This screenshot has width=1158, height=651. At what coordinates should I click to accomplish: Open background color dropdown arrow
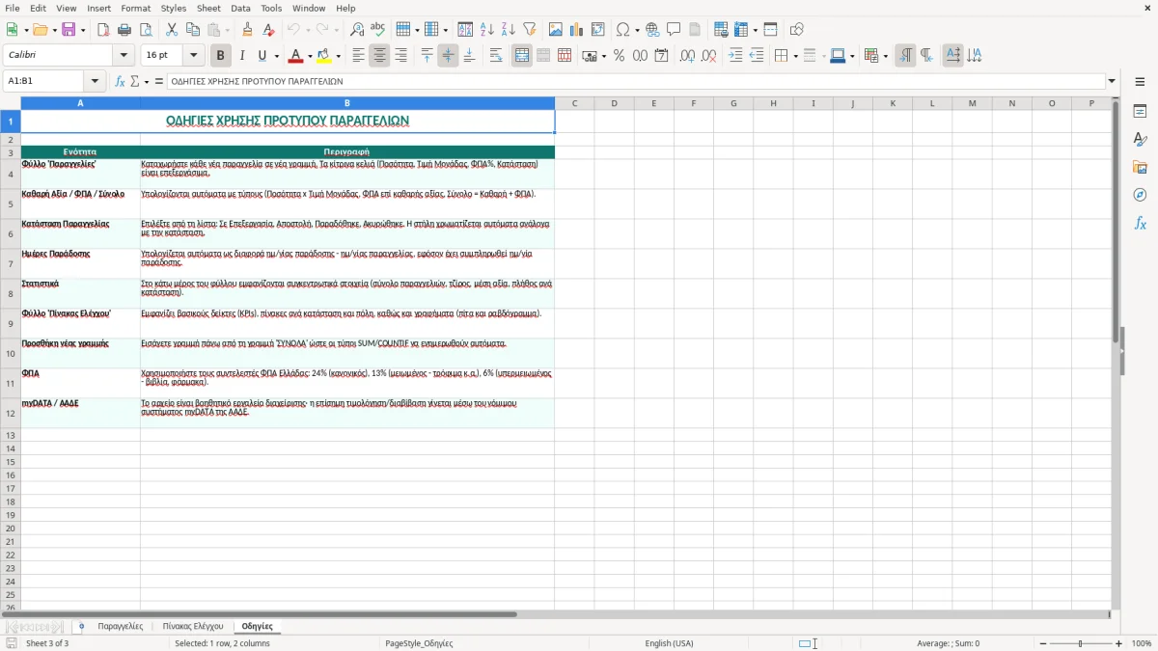(339, 56)
